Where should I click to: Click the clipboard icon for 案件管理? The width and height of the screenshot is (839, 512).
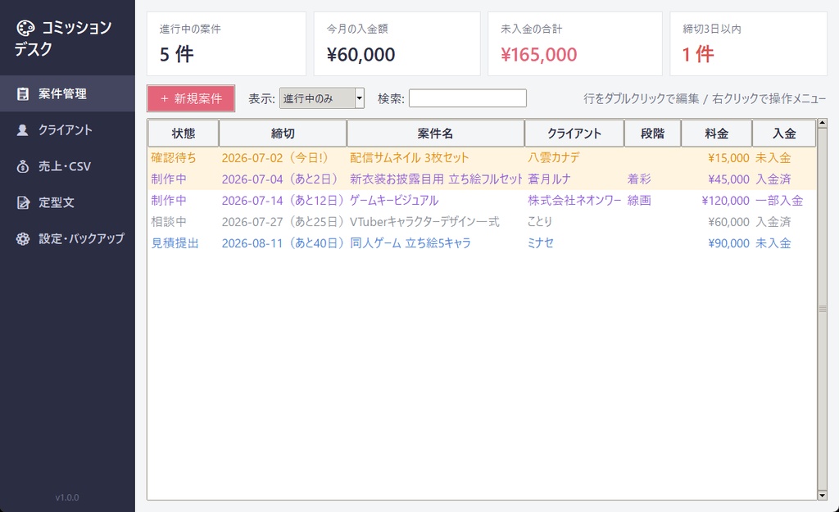click(x=22, y=93)
